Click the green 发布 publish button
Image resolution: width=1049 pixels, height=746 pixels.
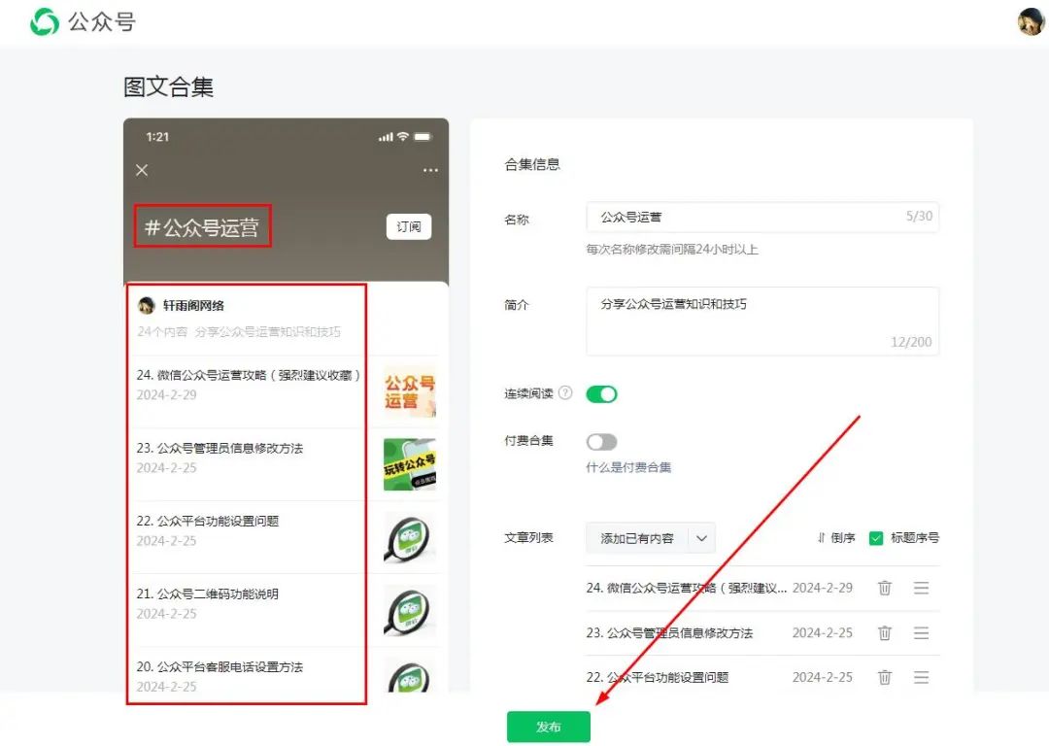pyautogui.click(x=548, y=726)
